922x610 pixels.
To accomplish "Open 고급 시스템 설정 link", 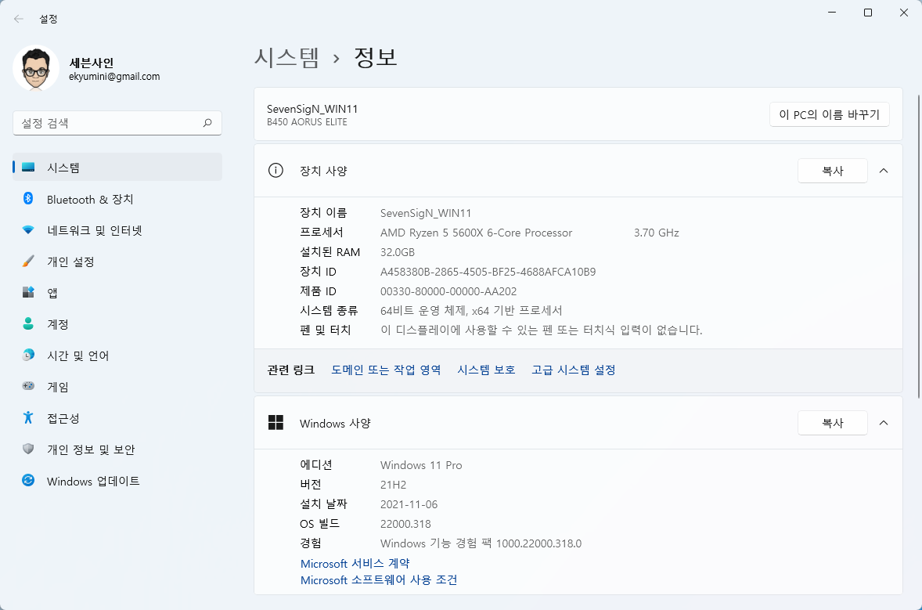I will coord(573,370).
